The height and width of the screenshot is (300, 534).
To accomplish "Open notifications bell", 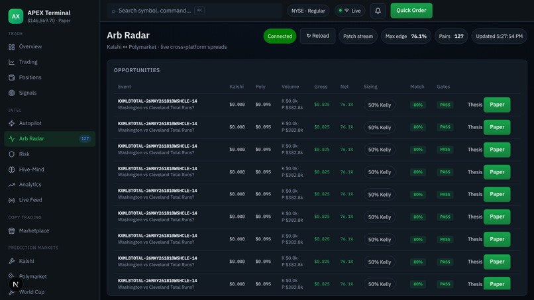I will pos(378,11).
